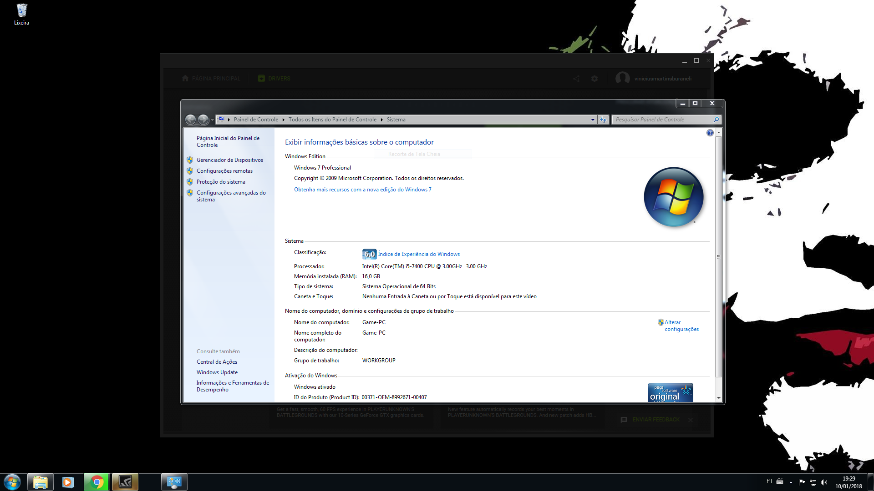Click the GeForce share icon

click(x=576, y=79)
